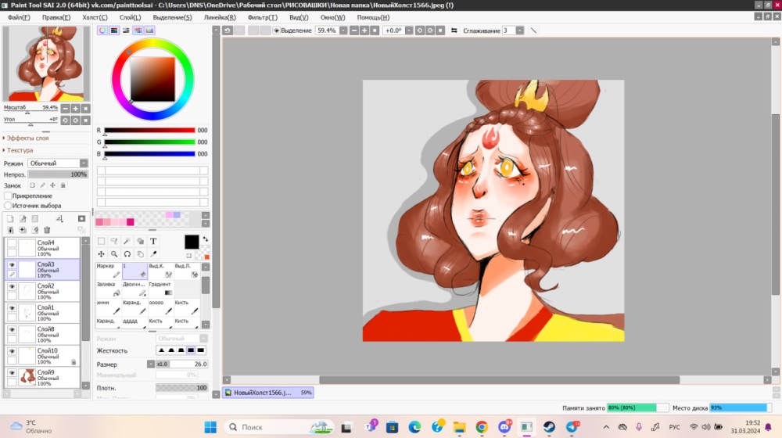782x438 pixels.
Task: Choose the flattest Жесткость hardness shape
Action: [201, 350]
